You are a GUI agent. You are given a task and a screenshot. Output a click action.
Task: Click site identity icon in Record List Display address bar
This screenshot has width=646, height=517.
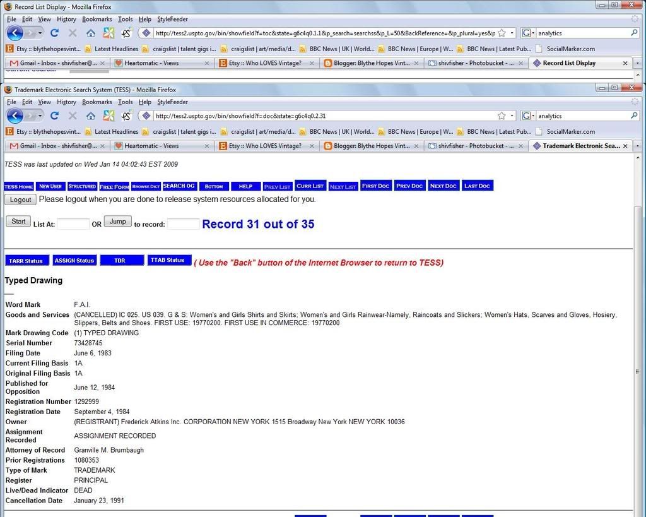click(x=146, y=33)
